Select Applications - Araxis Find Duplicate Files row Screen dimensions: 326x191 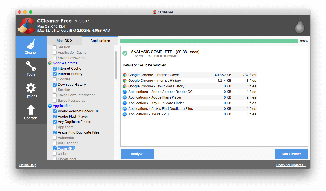pos(189,109)
